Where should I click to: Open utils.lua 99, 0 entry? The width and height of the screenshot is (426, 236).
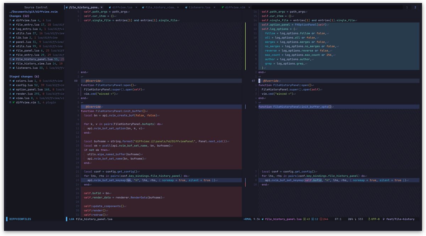point(37,46)
